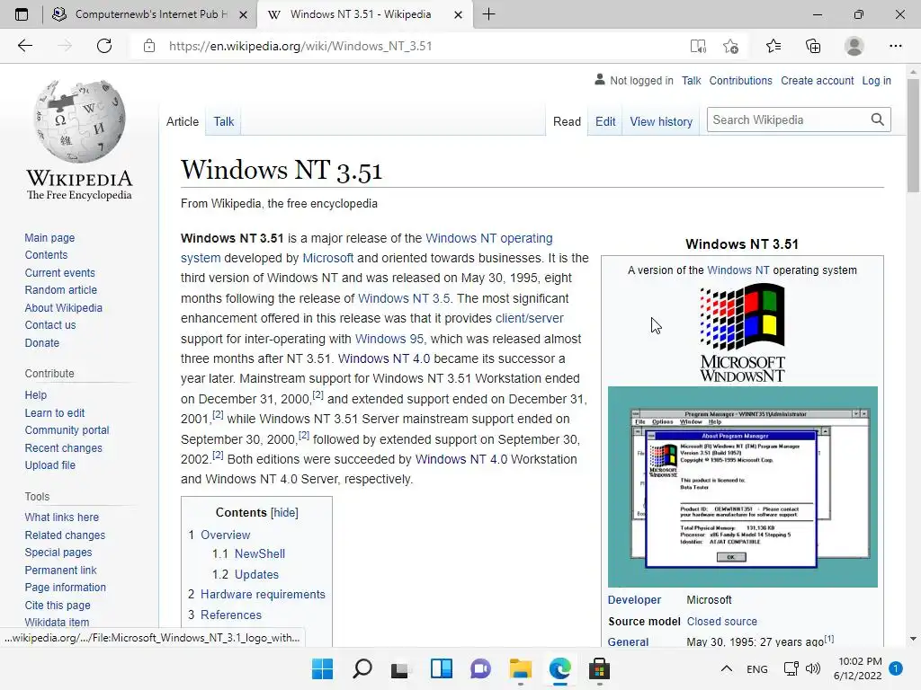Open the Main page sidebar link

(x=49, y=237)
